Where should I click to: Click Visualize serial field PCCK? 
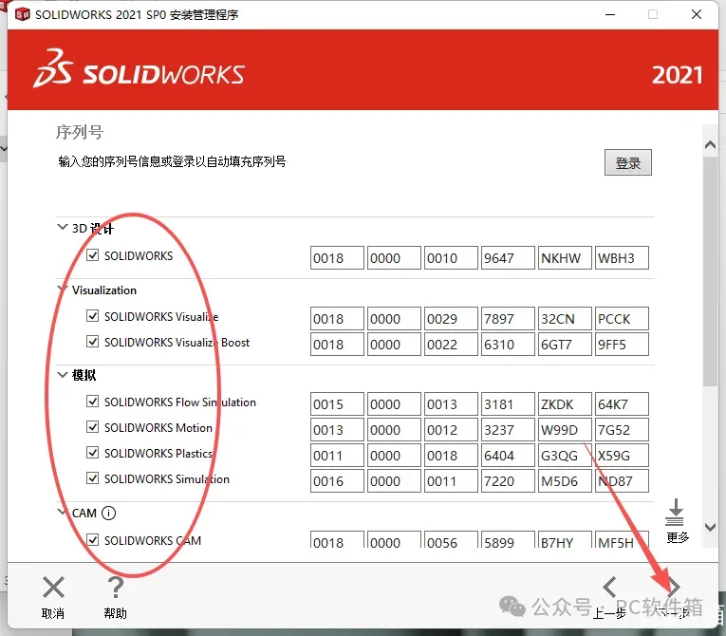click(622, 319)
